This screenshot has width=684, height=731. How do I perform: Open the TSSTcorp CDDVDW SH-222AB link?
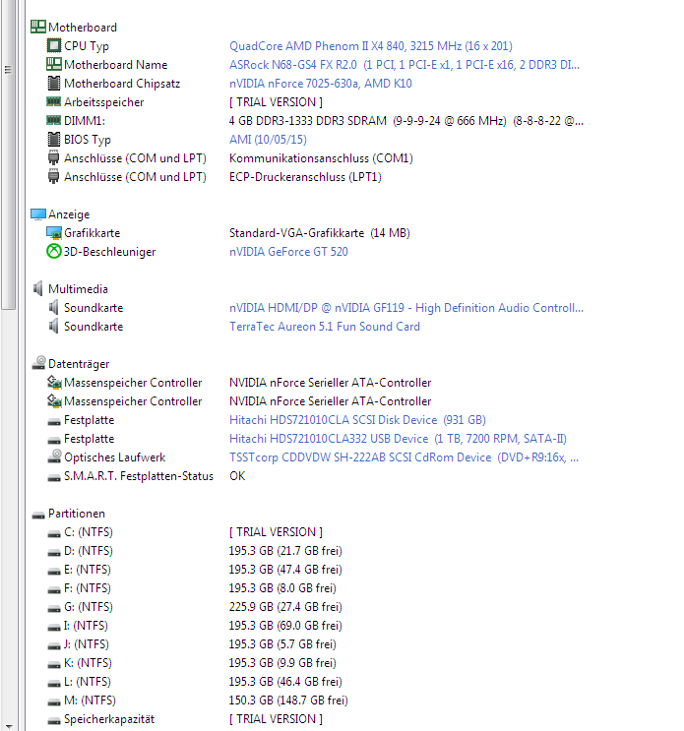tap(404, 457)
